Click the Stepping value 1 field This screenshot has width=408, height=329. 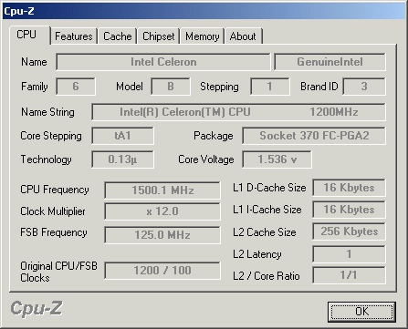(270, 87)
